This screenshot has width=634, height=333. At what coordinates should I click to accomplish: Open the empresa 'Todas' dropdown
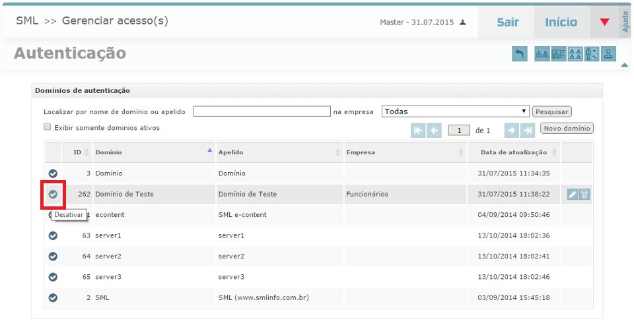pos(456,111)
